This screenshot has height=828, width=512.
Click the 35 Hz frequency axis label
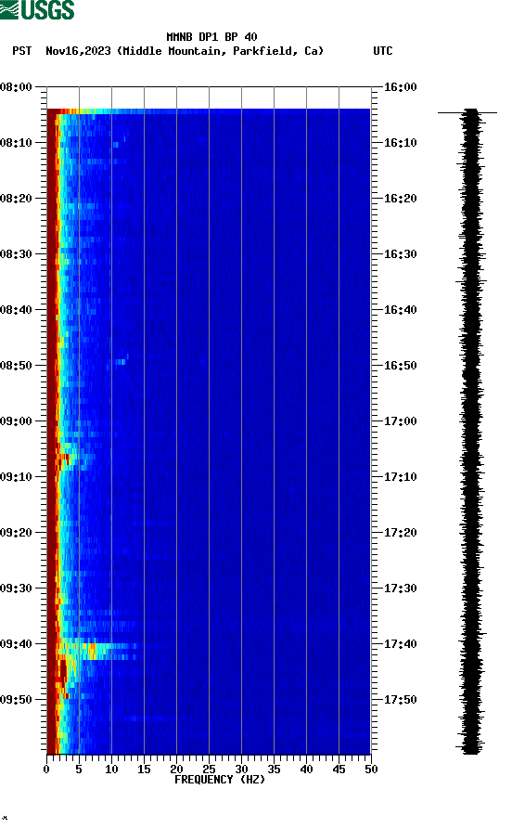[274, 770]
